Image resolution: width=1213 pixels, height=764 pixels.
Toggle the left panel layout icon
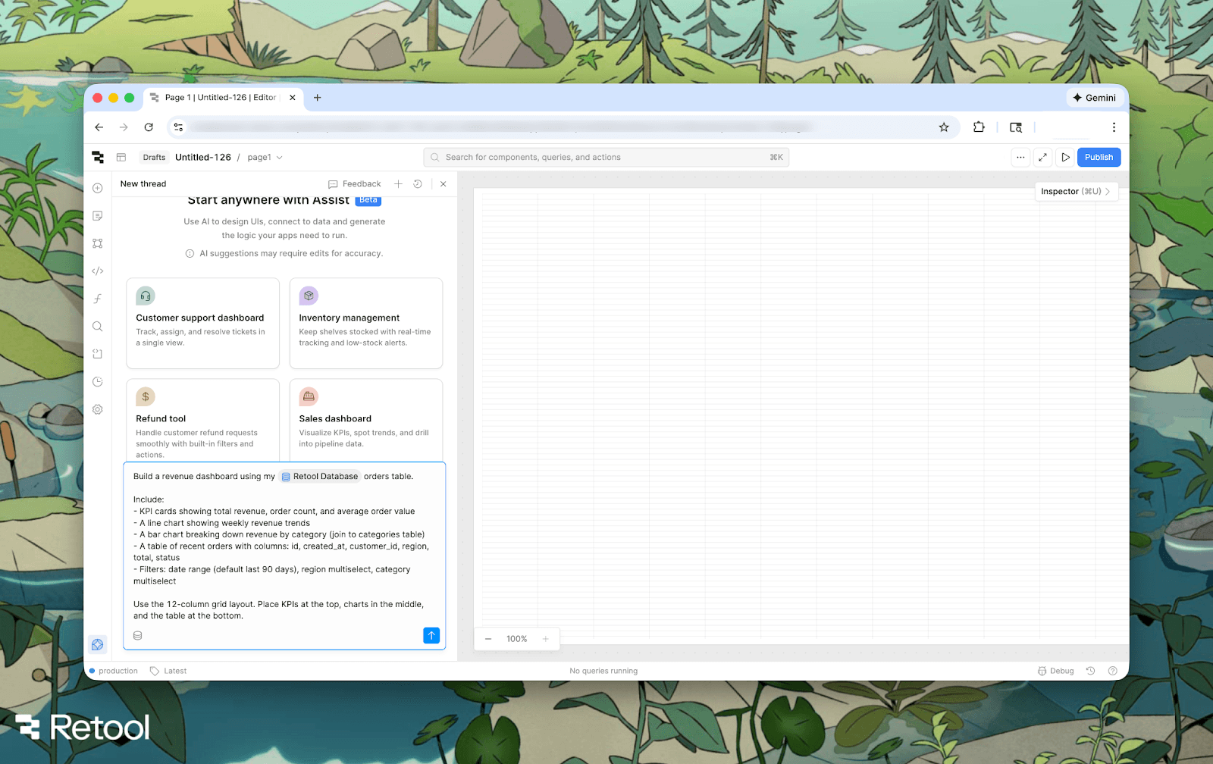pos(121,157)
